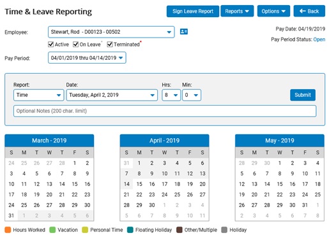Select March 1 in the March calendar
The width and height of the screenshot is (329, 238).
tap(75, 163)
